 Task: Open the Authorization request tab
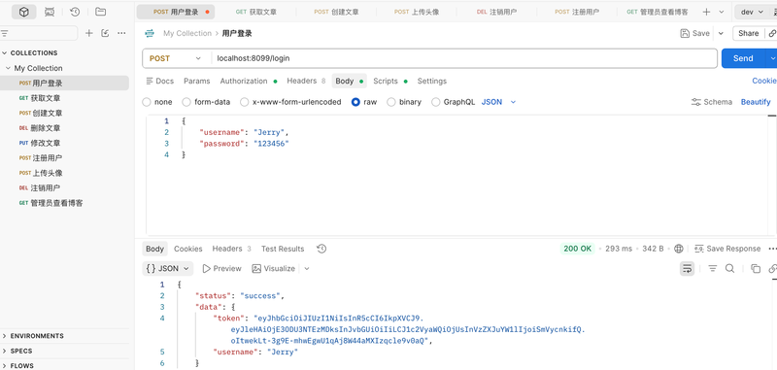[249, 81]
